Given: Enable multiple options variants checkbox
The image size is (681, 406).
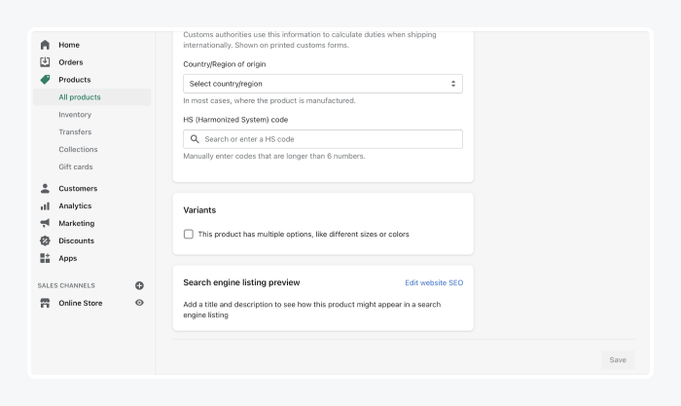Looking at the screenshot, I should [x=189, y=235].
